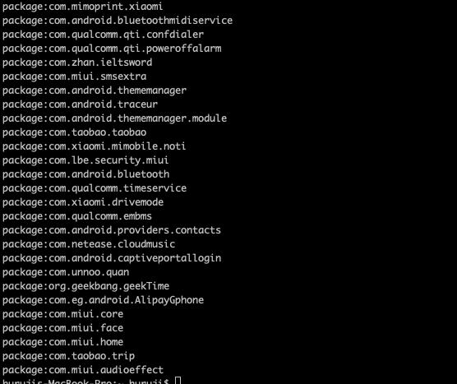Click the com.eg.android.AlipayGphone line
Image resolution: width=457 pixels, height=384 pixels.
tap(103, 300)
